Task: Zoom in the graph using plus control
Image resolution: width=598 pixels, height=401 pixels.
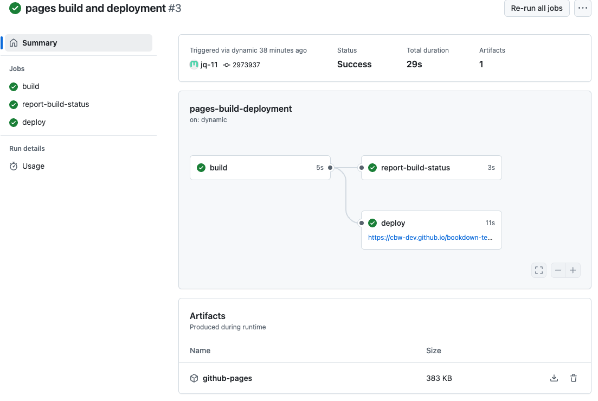Action: click(x=573, y=270)
